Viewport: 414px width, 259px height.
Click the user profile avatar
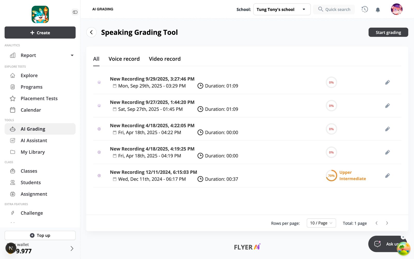coord(397,9)
